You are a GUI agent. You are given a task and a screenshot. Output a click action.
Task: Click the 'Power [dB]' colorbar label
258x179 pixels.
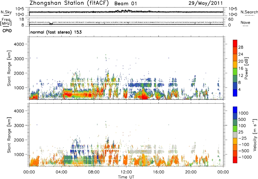point(246,68)
